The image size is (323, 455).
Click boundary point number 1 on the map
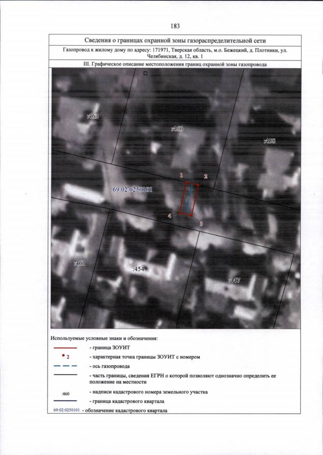pyautogui.click(x=181, y=175)
